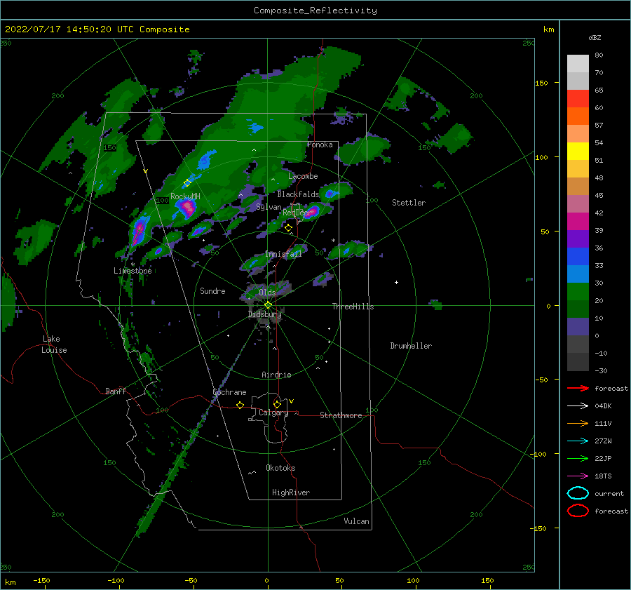The height and width of the screenshot is (590, 631).
Task: Select the orange 60 dBZ swatch
Action: pos(578,116)
